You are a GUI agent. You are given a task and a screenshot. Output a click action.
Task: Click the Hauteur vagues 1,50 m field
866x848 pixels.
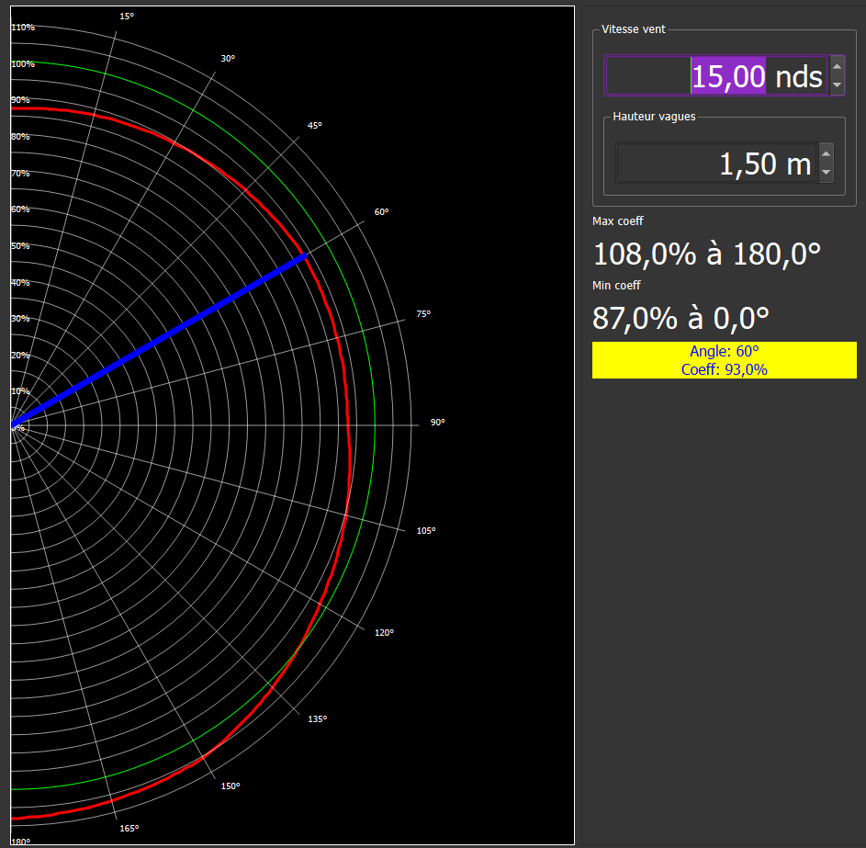click(716, 164)
